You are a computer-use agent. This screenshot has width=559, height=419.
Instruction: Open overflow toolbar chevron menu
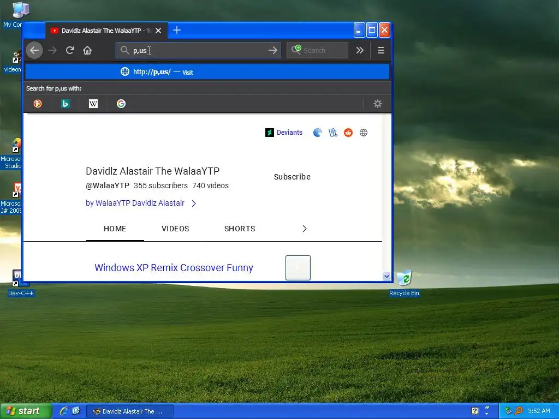click(360, 50)
